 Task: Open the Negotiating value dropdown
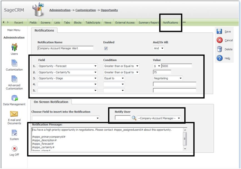[168, 78]
